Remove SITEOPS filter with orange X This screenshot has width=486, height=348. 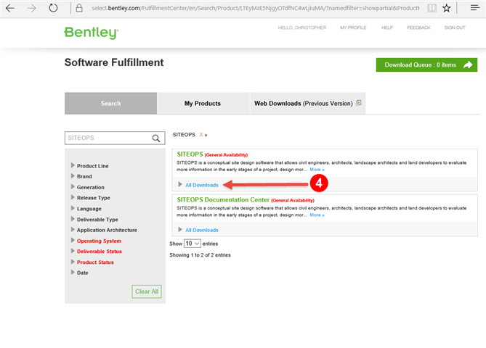(x=201, y=135)
